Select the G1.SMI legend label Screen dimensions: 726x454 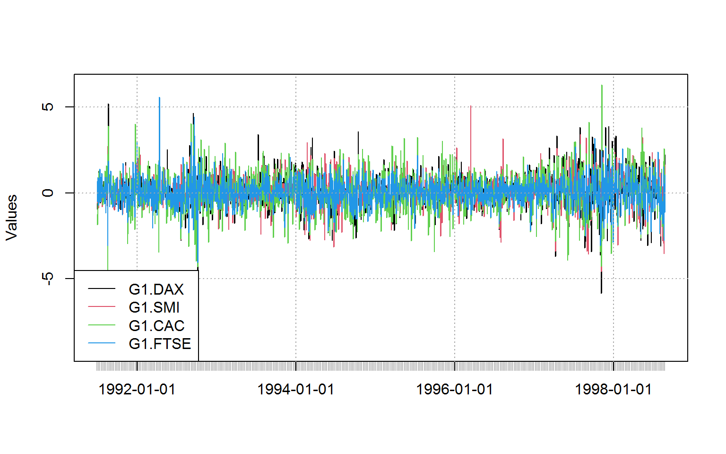[154, 307]
